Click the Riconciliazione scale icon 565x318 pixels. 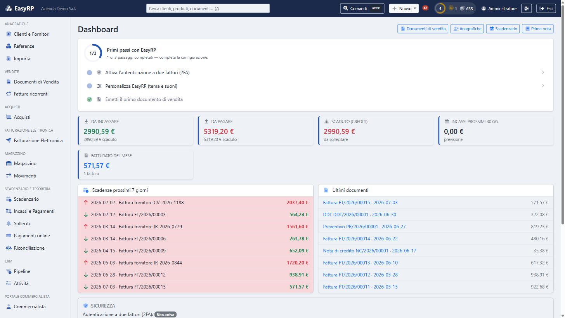pyautogui.click(x=9, y=248)
